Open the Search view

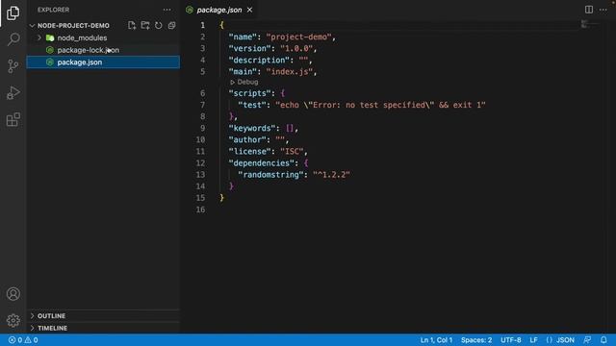[x=13, y=39]
